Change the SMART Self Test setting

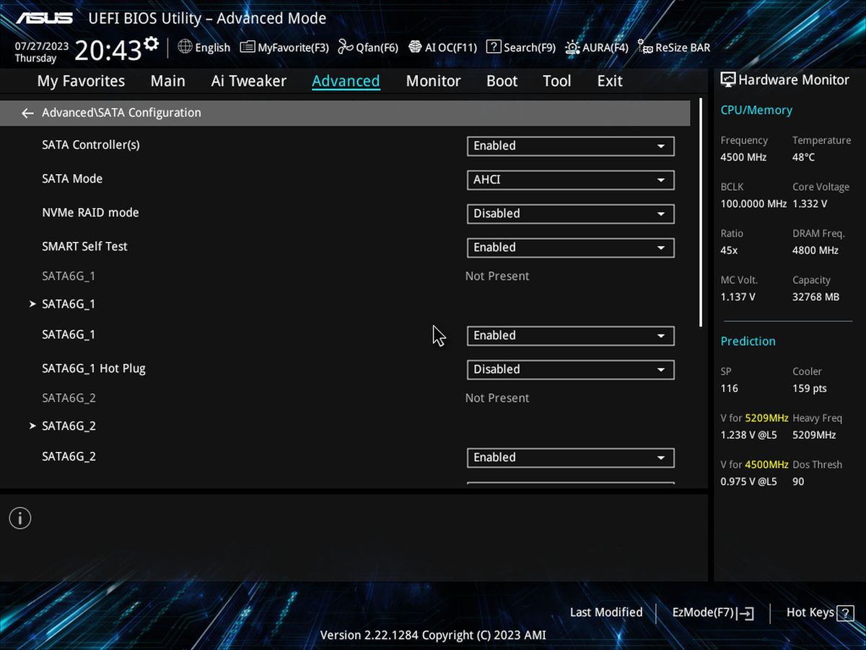571,248
